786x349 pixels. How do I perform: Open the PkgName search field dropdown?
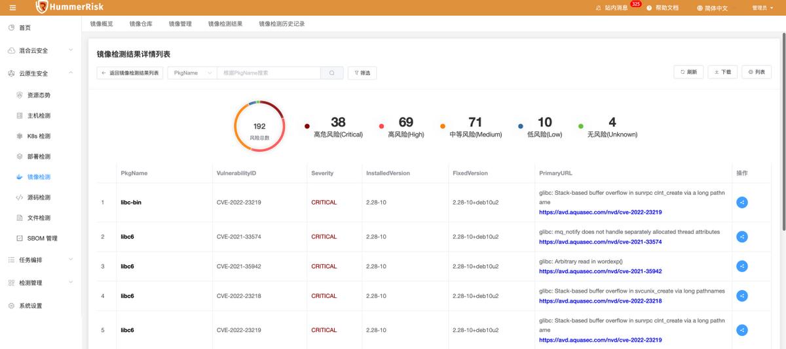(x=192, y=73)
